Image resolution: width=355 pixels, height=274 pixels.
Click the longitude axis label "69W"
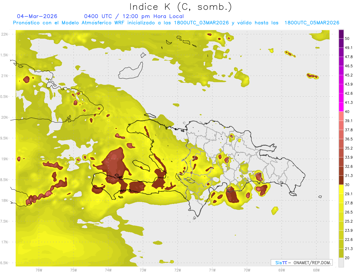point(281,270)
